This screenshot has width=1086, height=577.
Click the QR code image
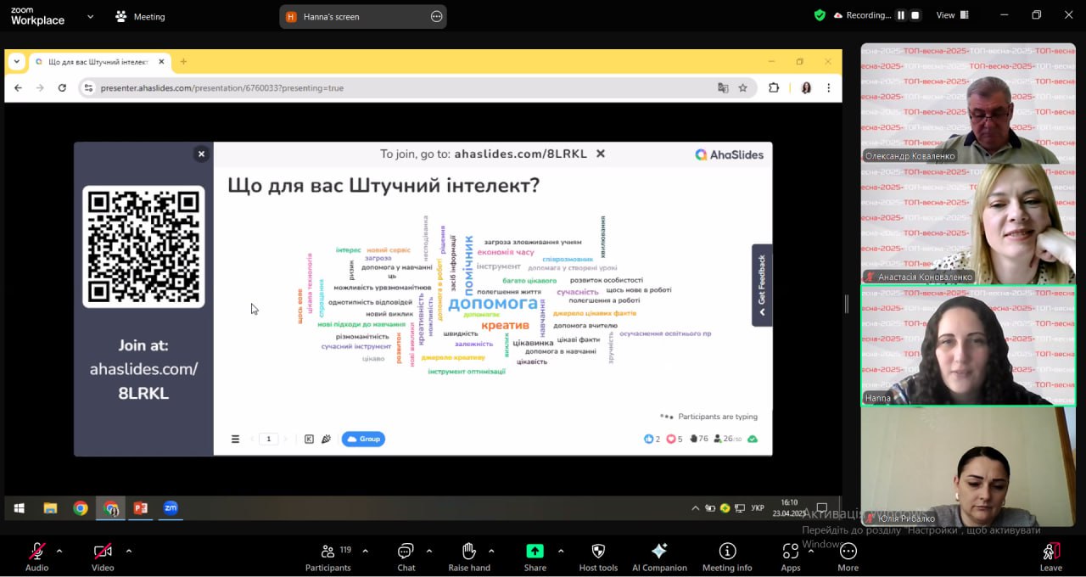(143, 247)
